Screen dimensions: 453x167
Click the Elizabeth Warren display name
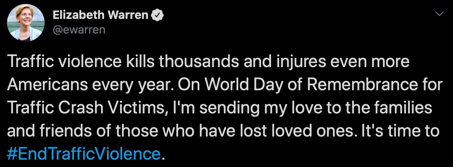(100, 15)
